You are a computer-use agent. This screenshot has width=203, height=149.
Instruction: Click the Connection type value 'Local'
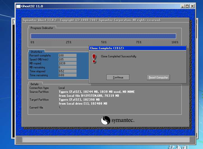tap(62, 88)
